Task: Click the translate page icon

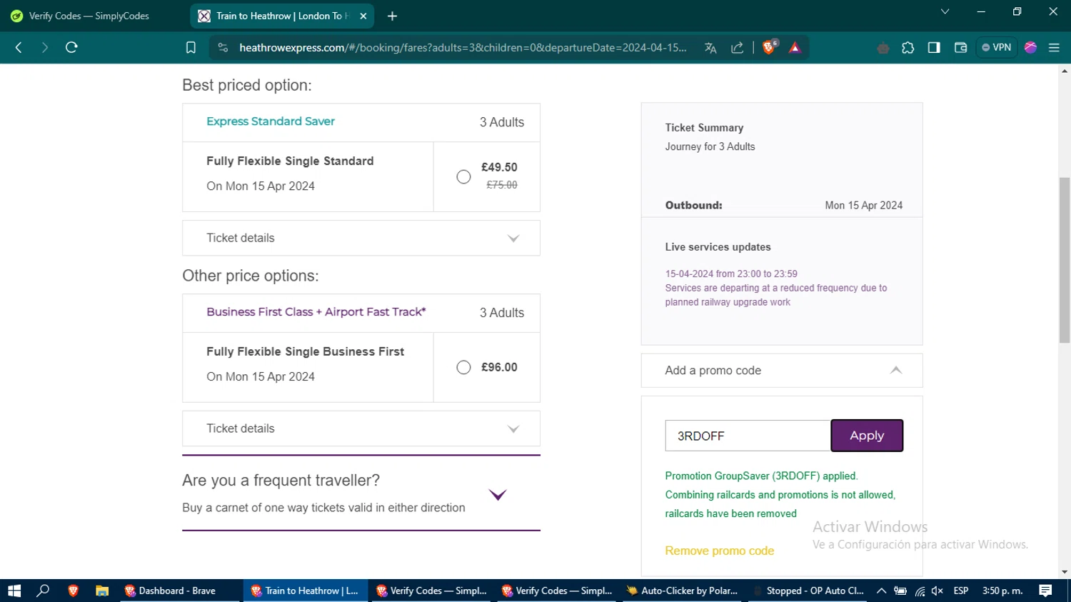Action: pyautogui.click(x=710, y=48)
